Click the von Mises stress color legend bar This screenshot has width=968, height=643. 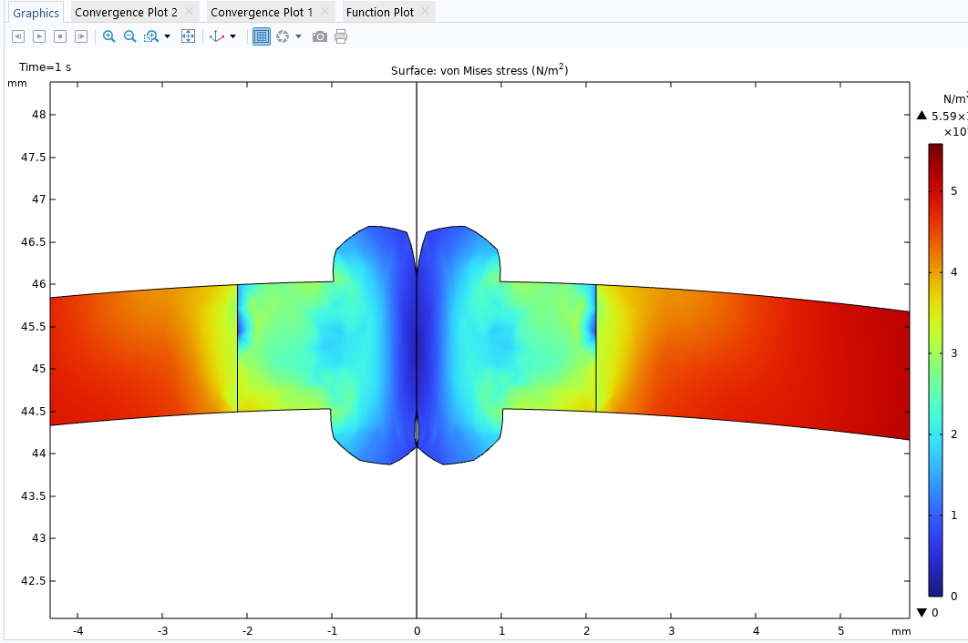(935, 369)
